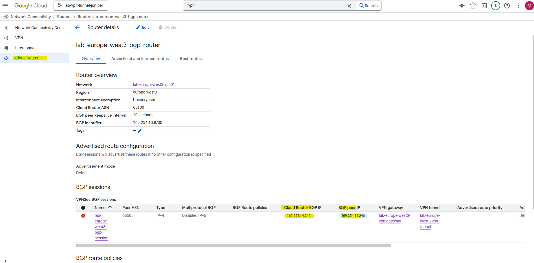
Task: Click Cloud Router BGP IP column header
Action: click(x=303, y=208)
